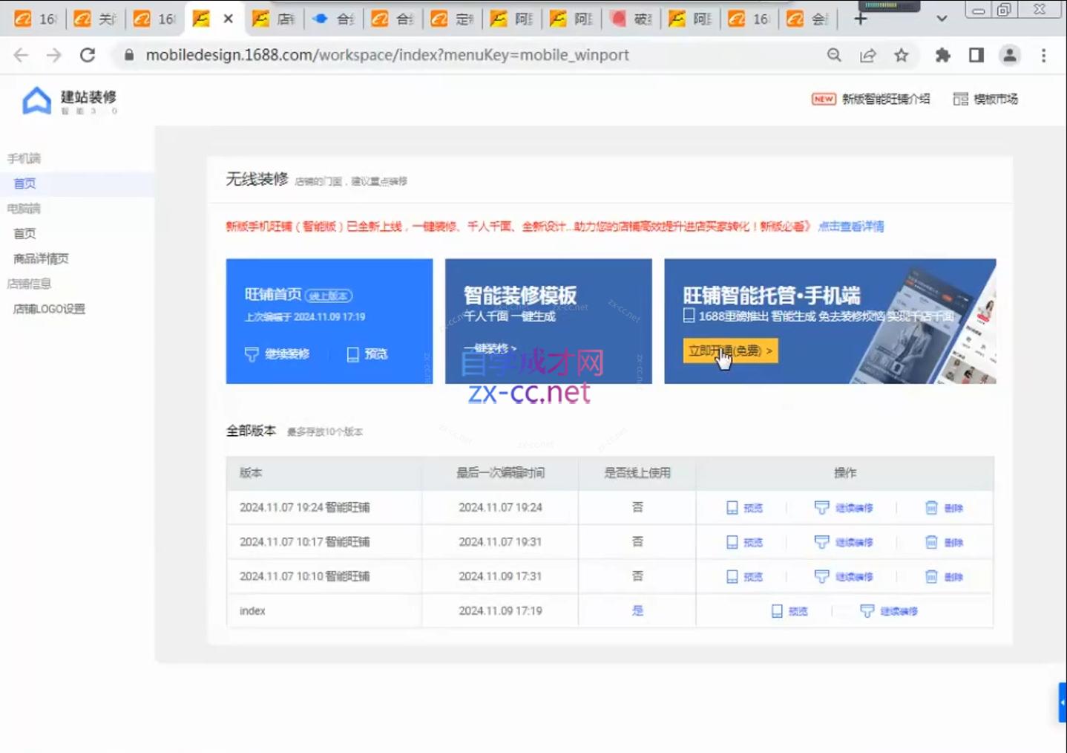Switch to the first browser tab
The width and height of the screenshot is (1067, 753).
click(x=35, y=19)
